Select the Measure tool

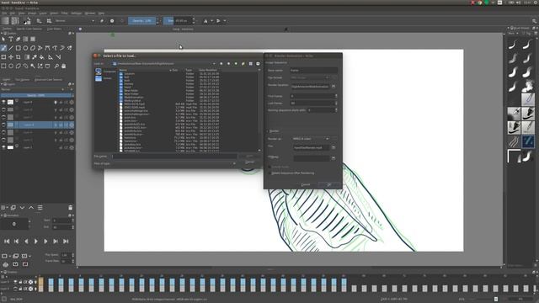pyautogui.click(x=58, y=57)
